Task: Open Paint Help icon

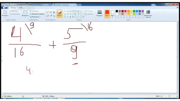Action: point(177,8)
